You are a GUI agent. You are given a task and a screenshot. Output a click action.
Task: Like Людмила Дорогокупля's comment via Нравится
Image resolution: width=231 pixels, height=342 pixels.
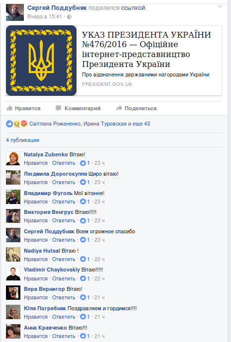coord(36,182)
